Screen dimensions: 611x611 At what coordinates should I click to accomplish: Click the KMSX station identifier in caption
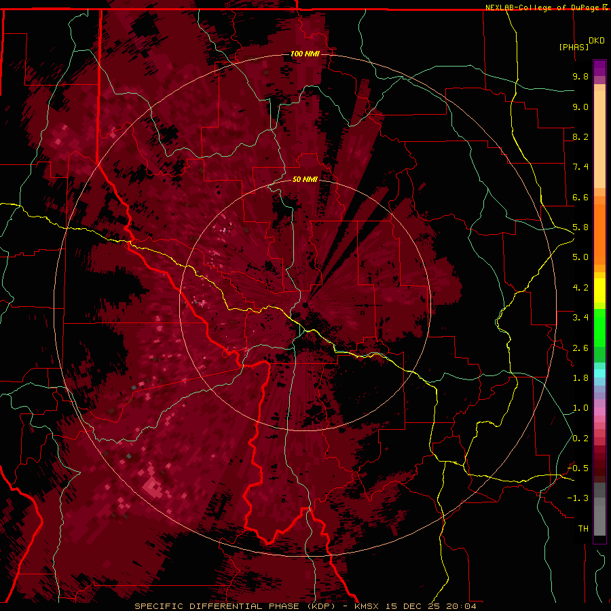(367, 606)
